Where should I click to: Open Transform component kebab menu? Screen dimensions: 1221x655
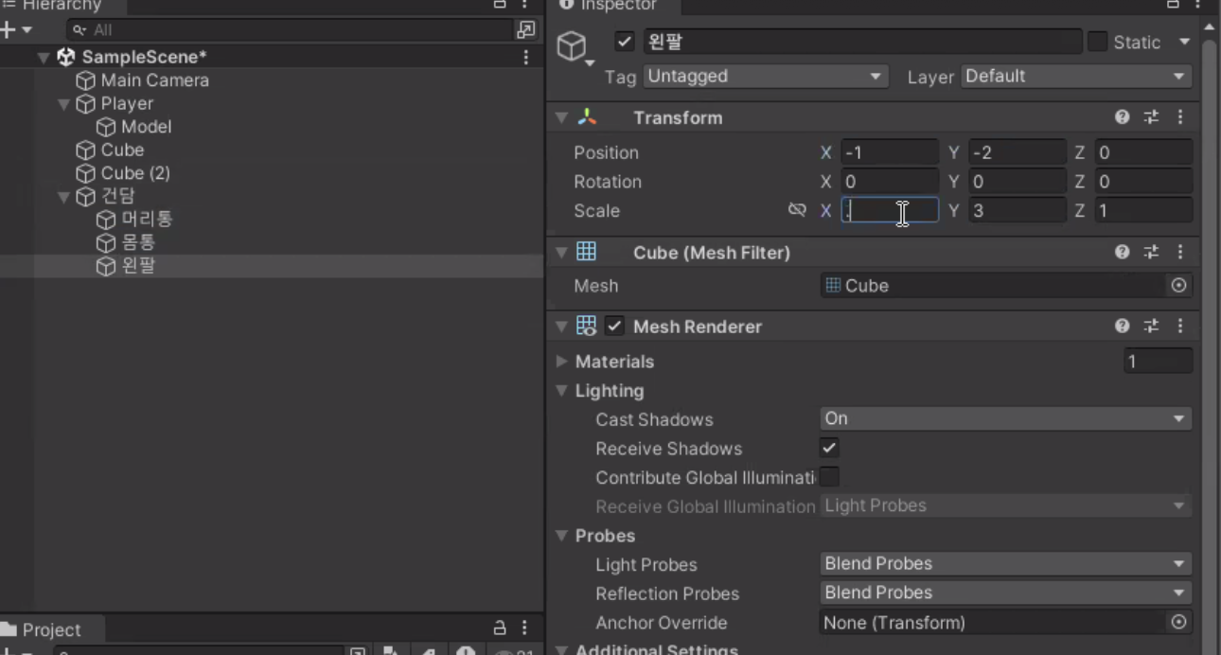point(1180,117)
